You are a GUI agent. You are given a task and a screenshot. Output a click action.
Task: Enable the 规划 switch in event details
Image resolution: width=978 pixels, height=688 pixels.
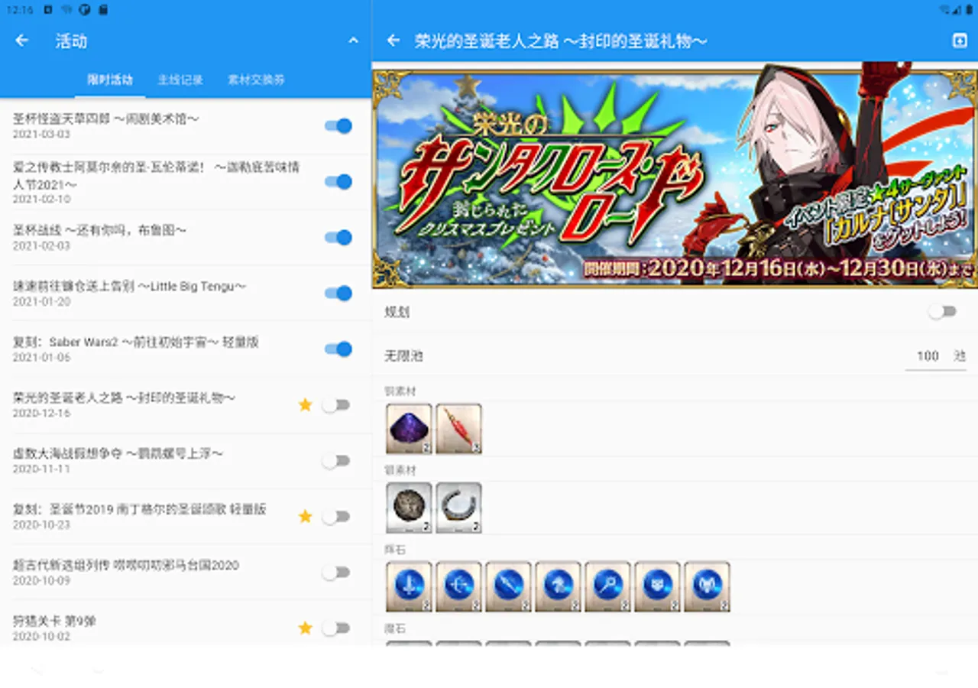point(942,311)
